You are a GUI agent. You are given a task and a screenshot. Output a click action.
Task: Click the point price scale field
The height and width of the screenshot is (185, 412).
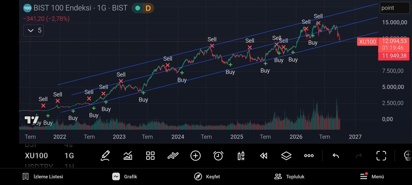(394, 8)
